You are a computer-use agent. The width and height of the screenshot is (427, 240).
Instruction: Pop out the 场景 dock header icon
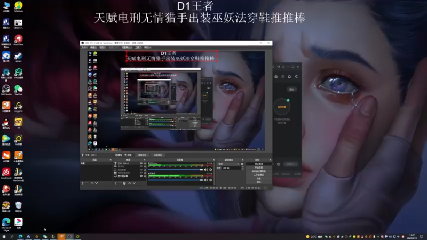coord(110,159)
